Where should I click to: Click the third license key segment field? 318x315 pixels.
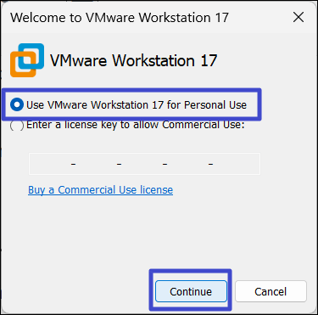coord(142,164)
